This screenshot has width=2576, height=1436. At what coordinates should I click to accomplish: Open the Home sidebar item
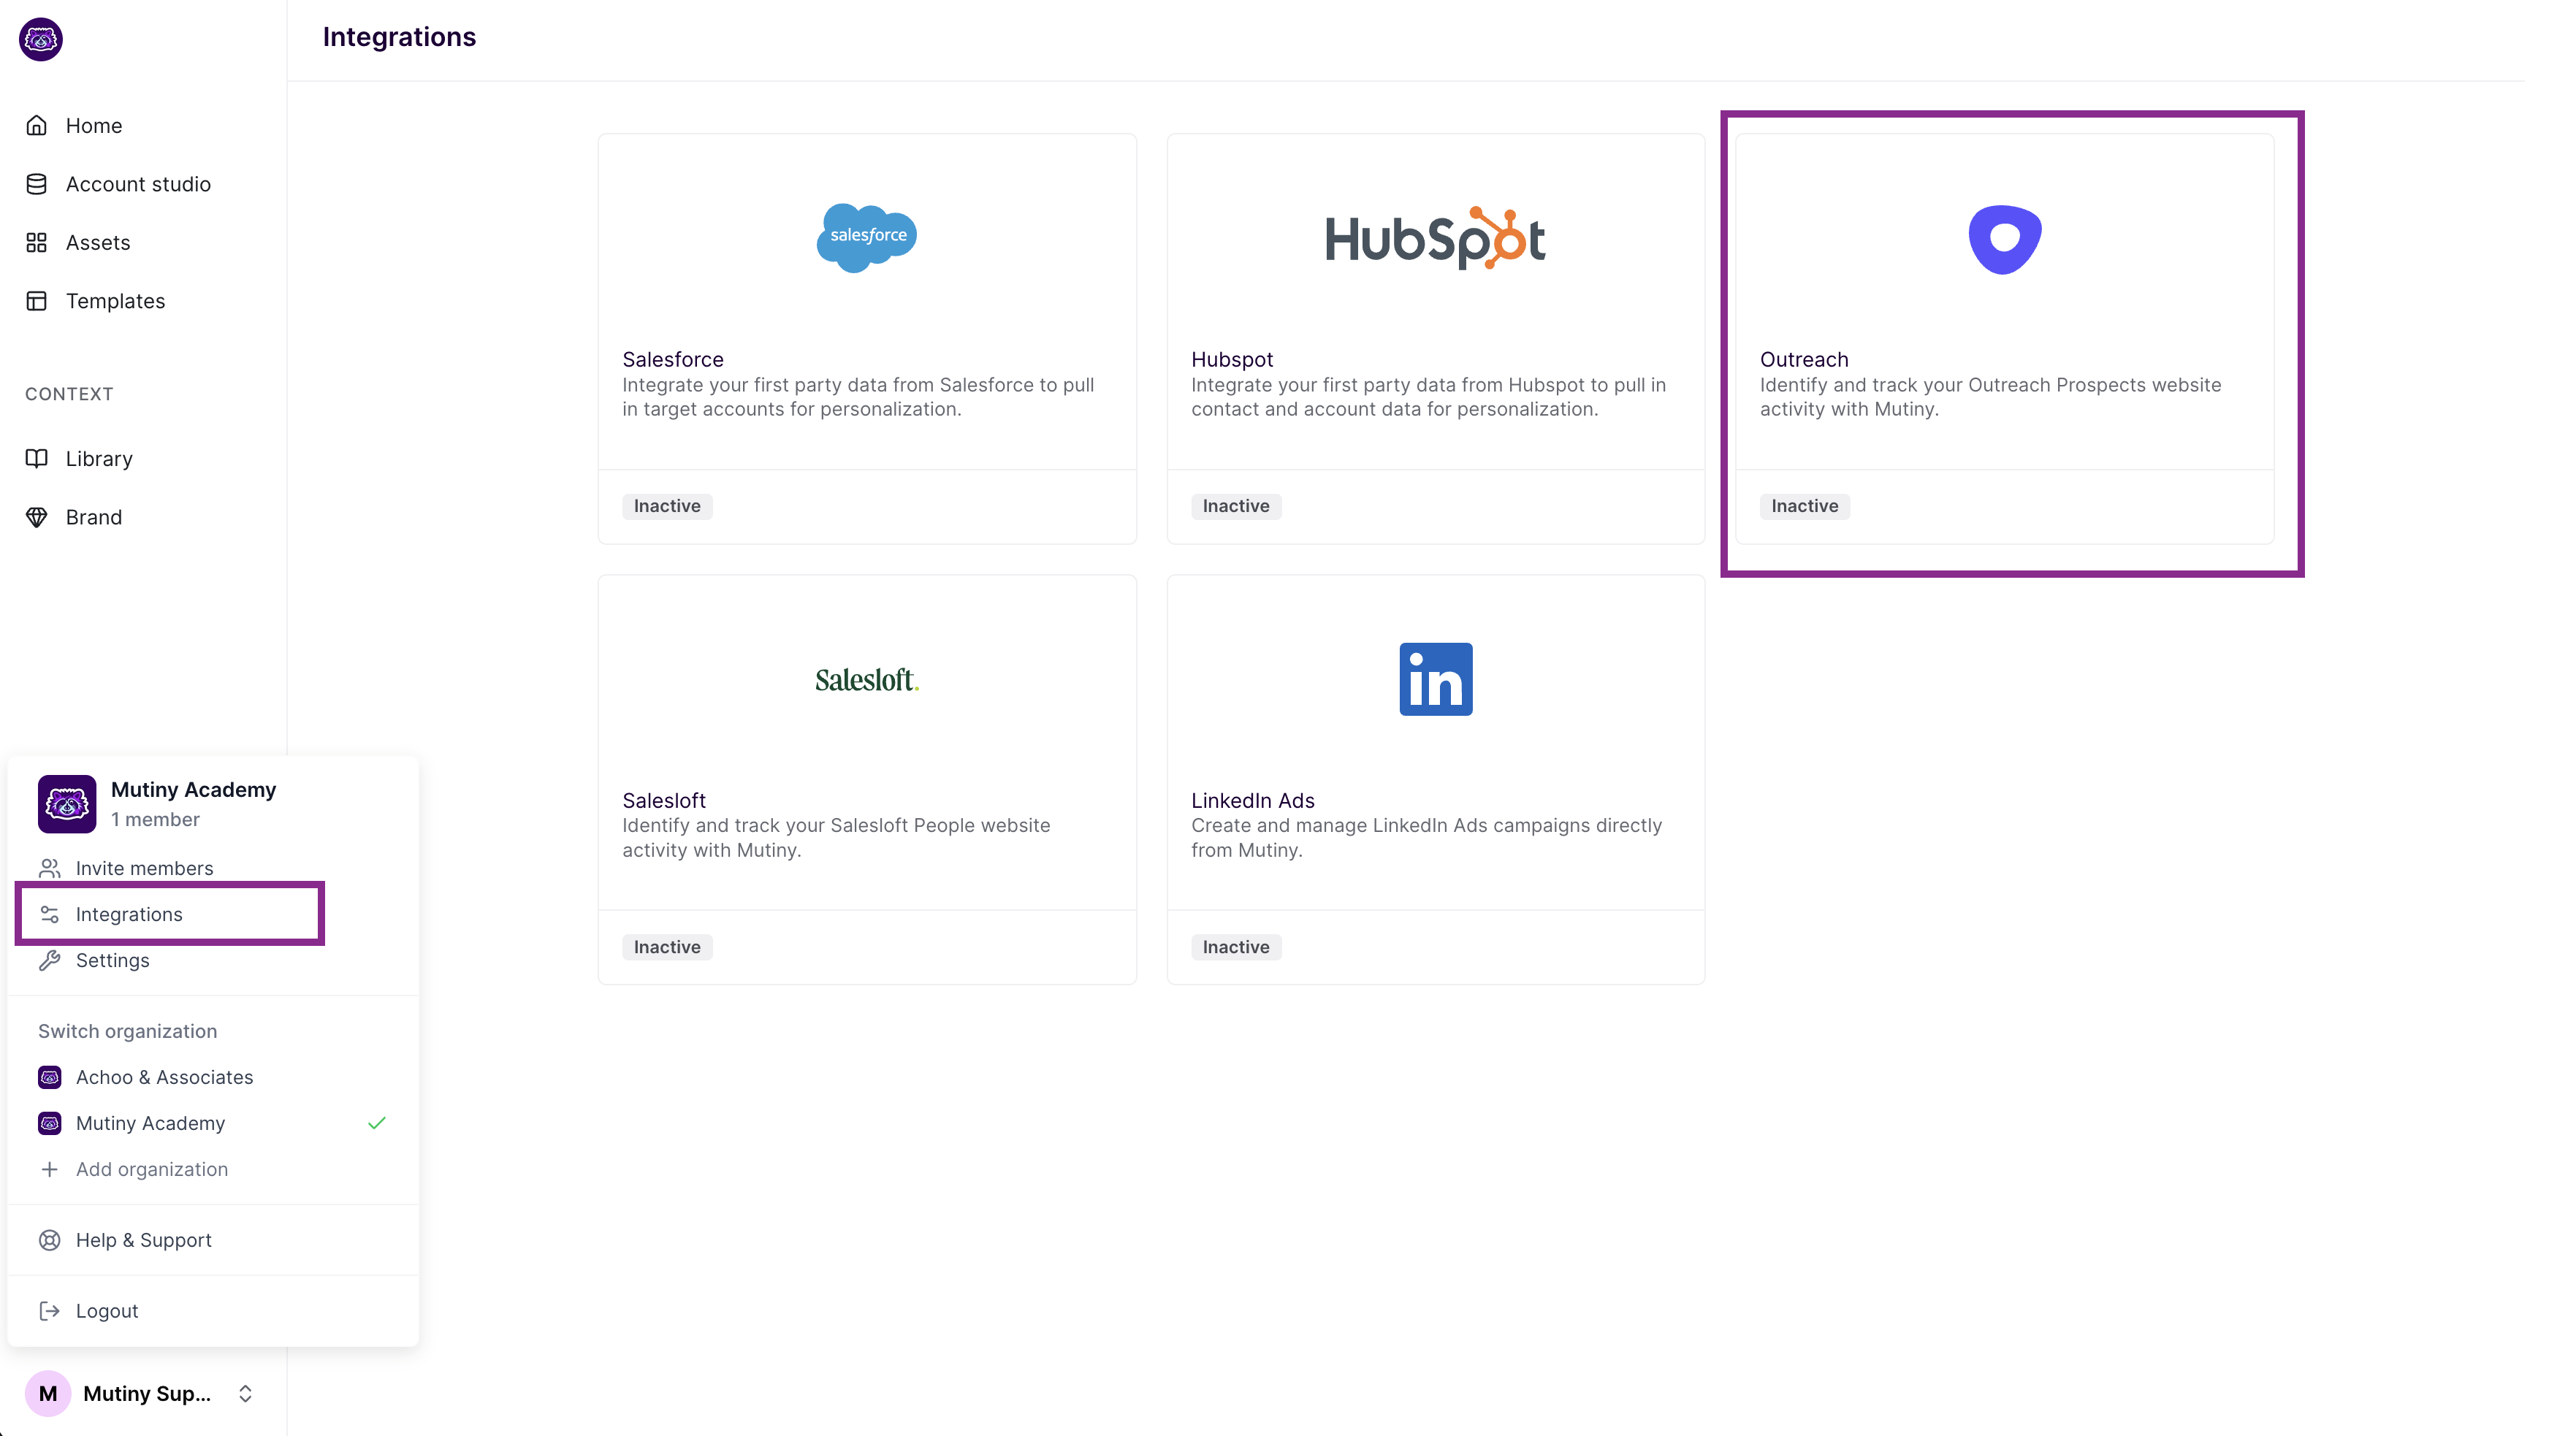click(93, 125)
